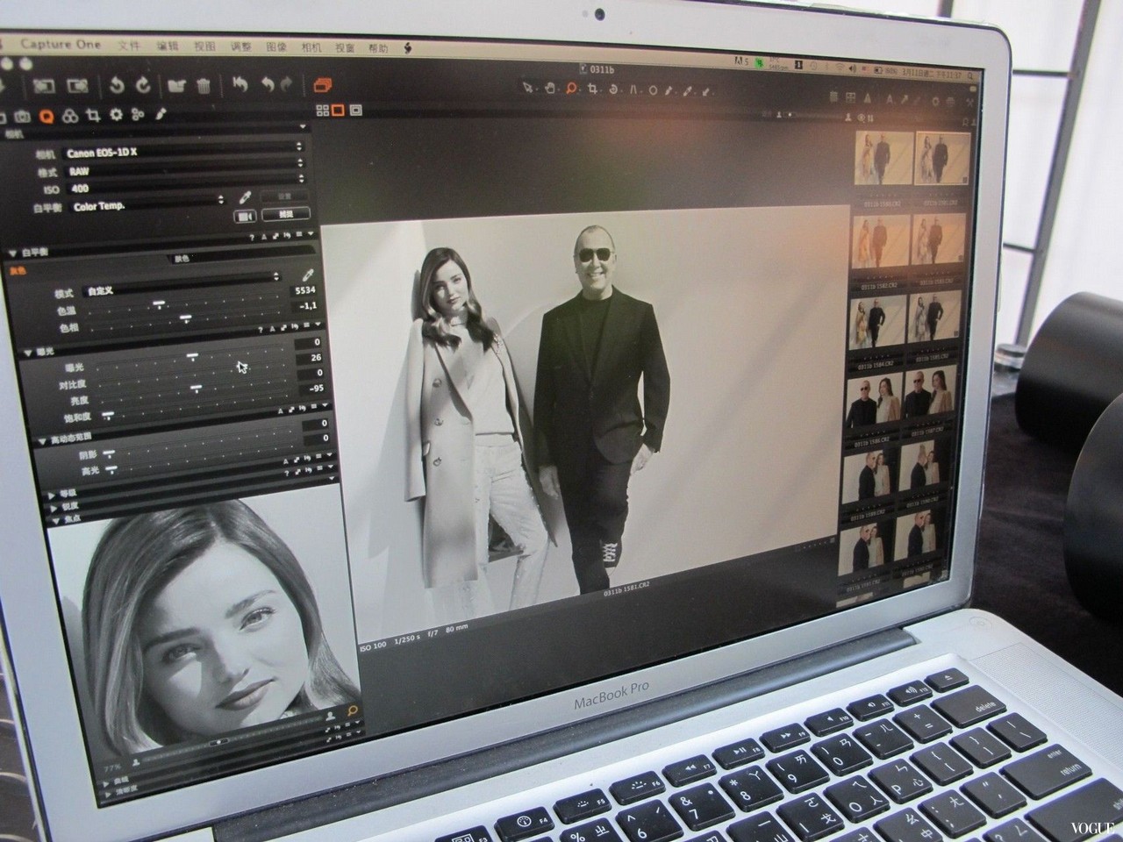Open the gear settings tool tab
This screenshot has width=1123, height=842.
point(116,114)
